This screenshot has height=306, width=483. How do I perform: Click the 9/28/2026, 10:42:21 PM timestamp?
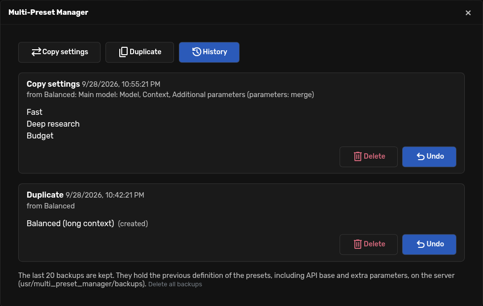[104, 195]
